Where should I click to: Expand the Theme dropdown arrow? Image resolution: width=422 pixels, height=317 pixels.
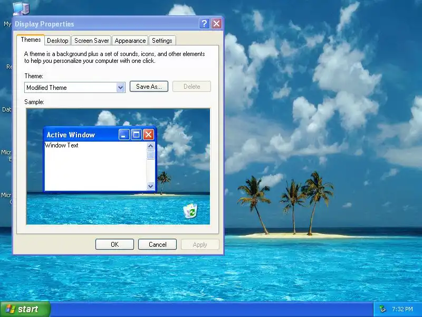(121, 88)
